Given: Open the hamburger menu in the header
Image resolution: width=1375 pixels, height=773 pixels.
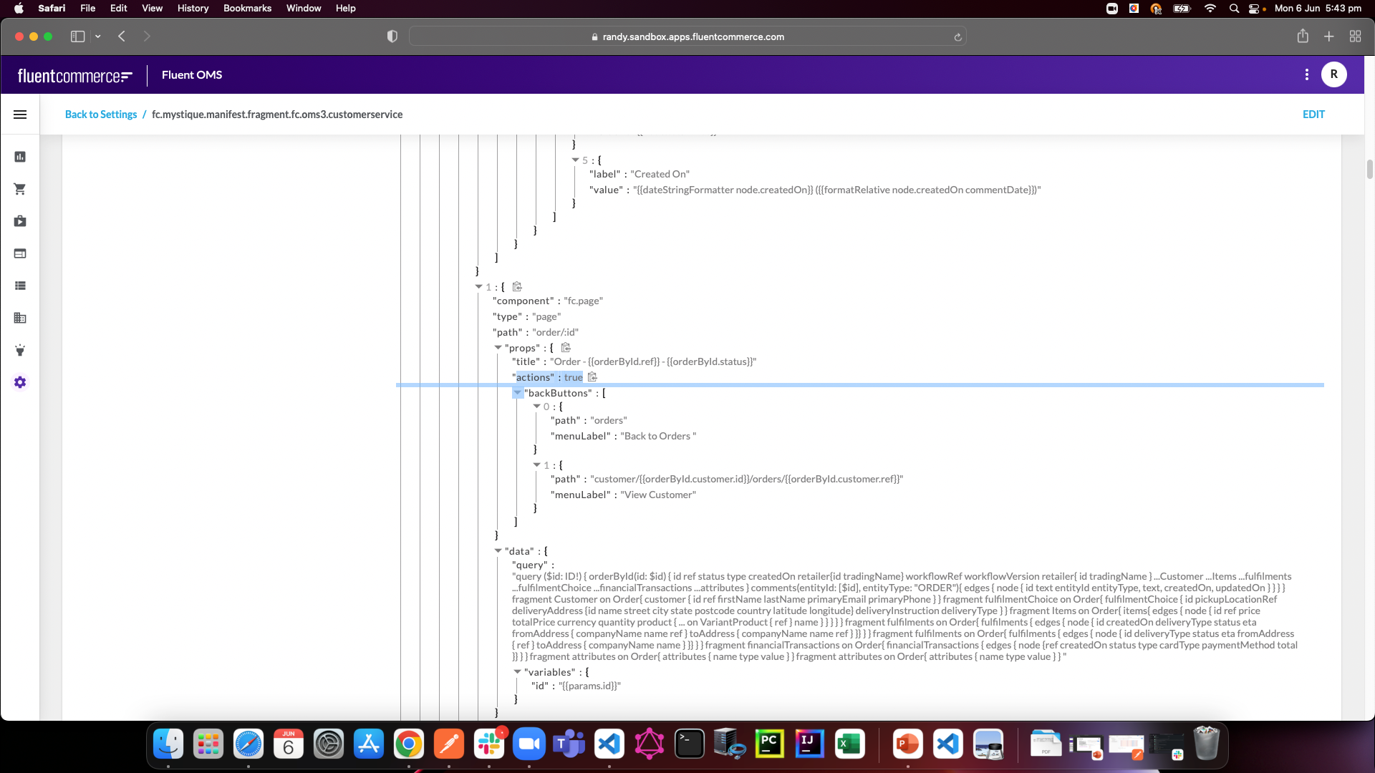Looking at the screenshot, I should (x=20, y=115).
